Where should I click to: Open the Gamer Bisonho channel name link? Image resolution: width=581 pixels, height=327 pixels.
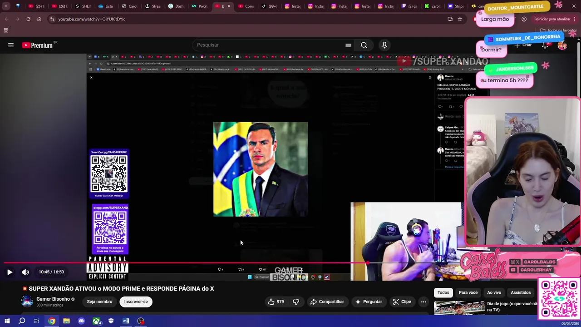pyautogui.click(x=53, y=299)
